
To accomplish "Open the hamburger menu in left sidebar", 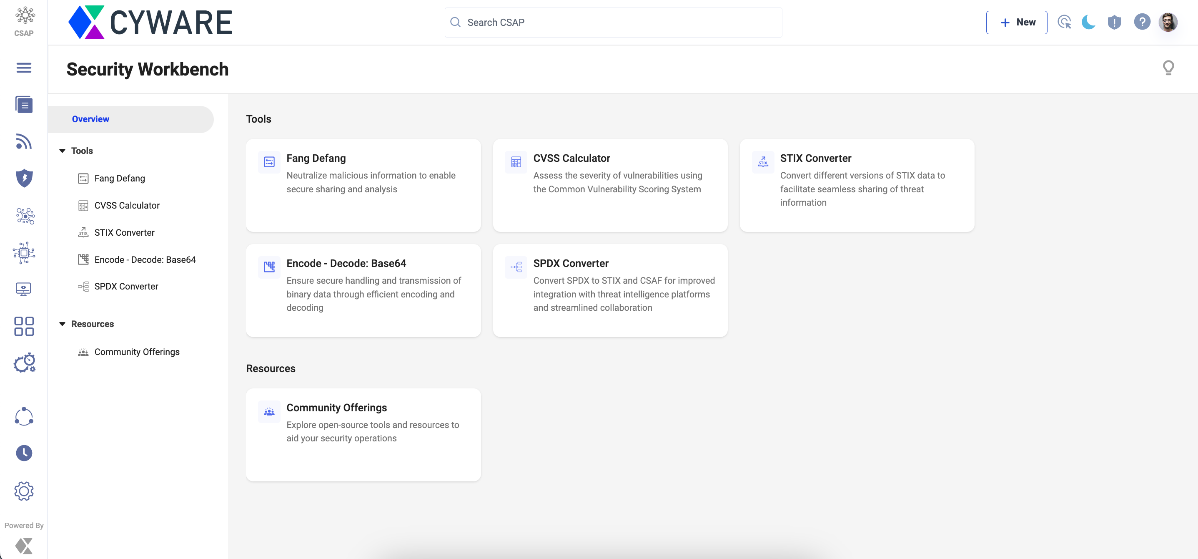I will (x=24, y=68).
